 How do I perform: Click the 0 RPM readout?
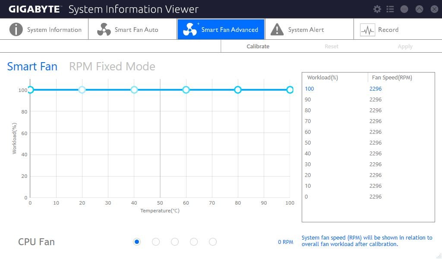click(286, 242)
